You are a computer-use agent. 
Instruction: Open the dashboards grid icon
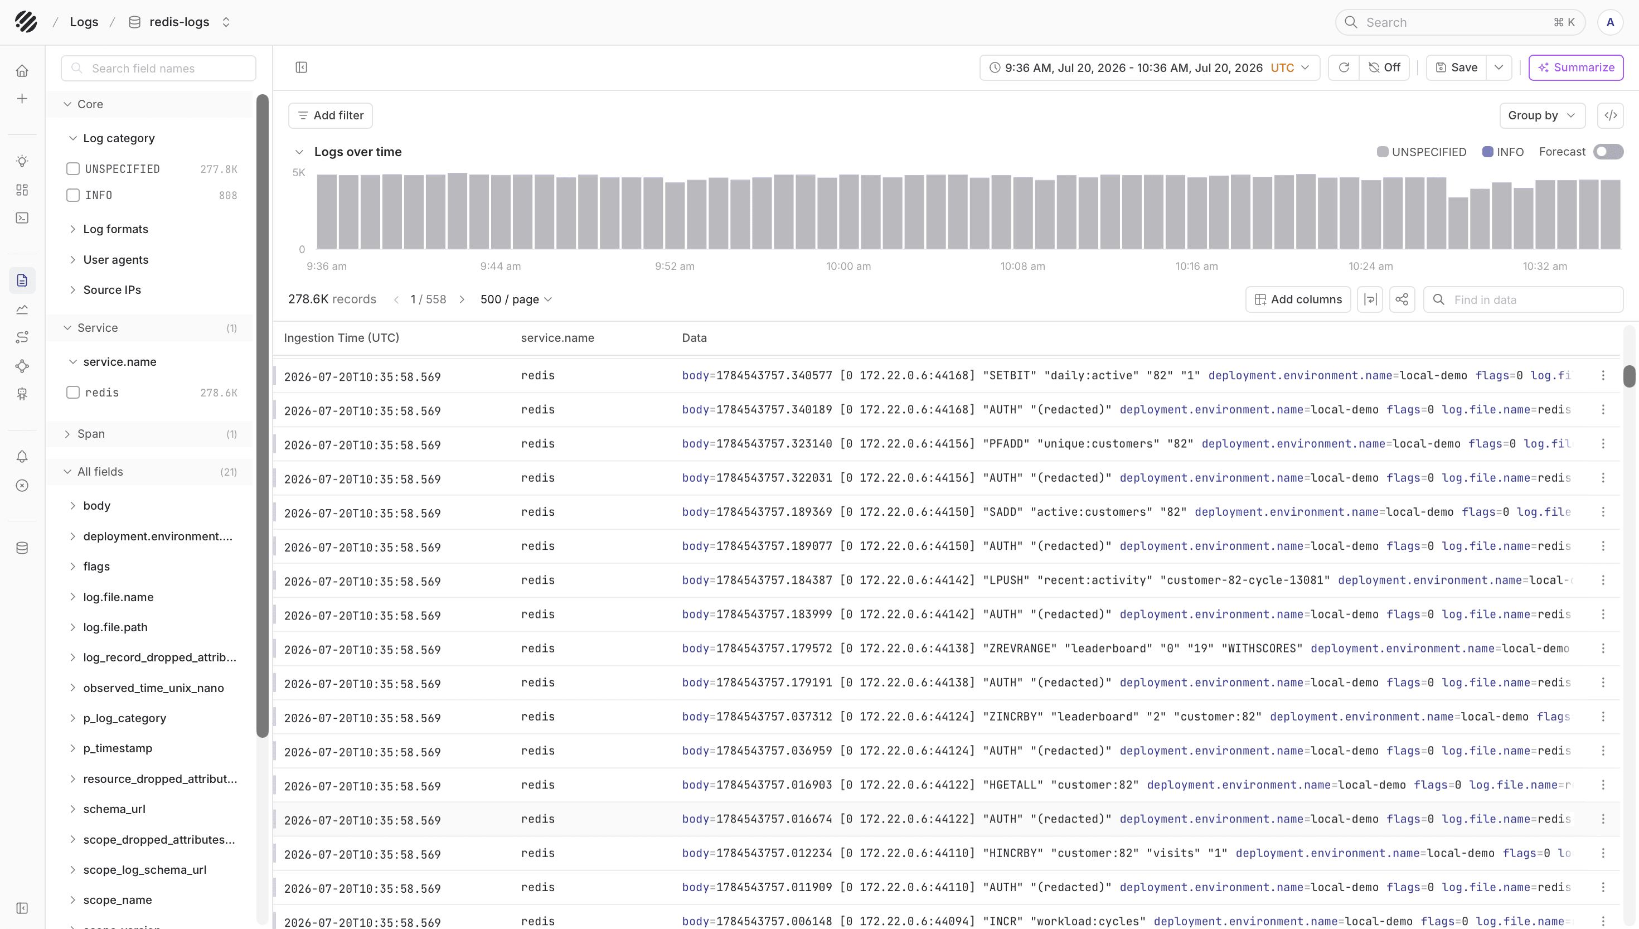[22, 190]
